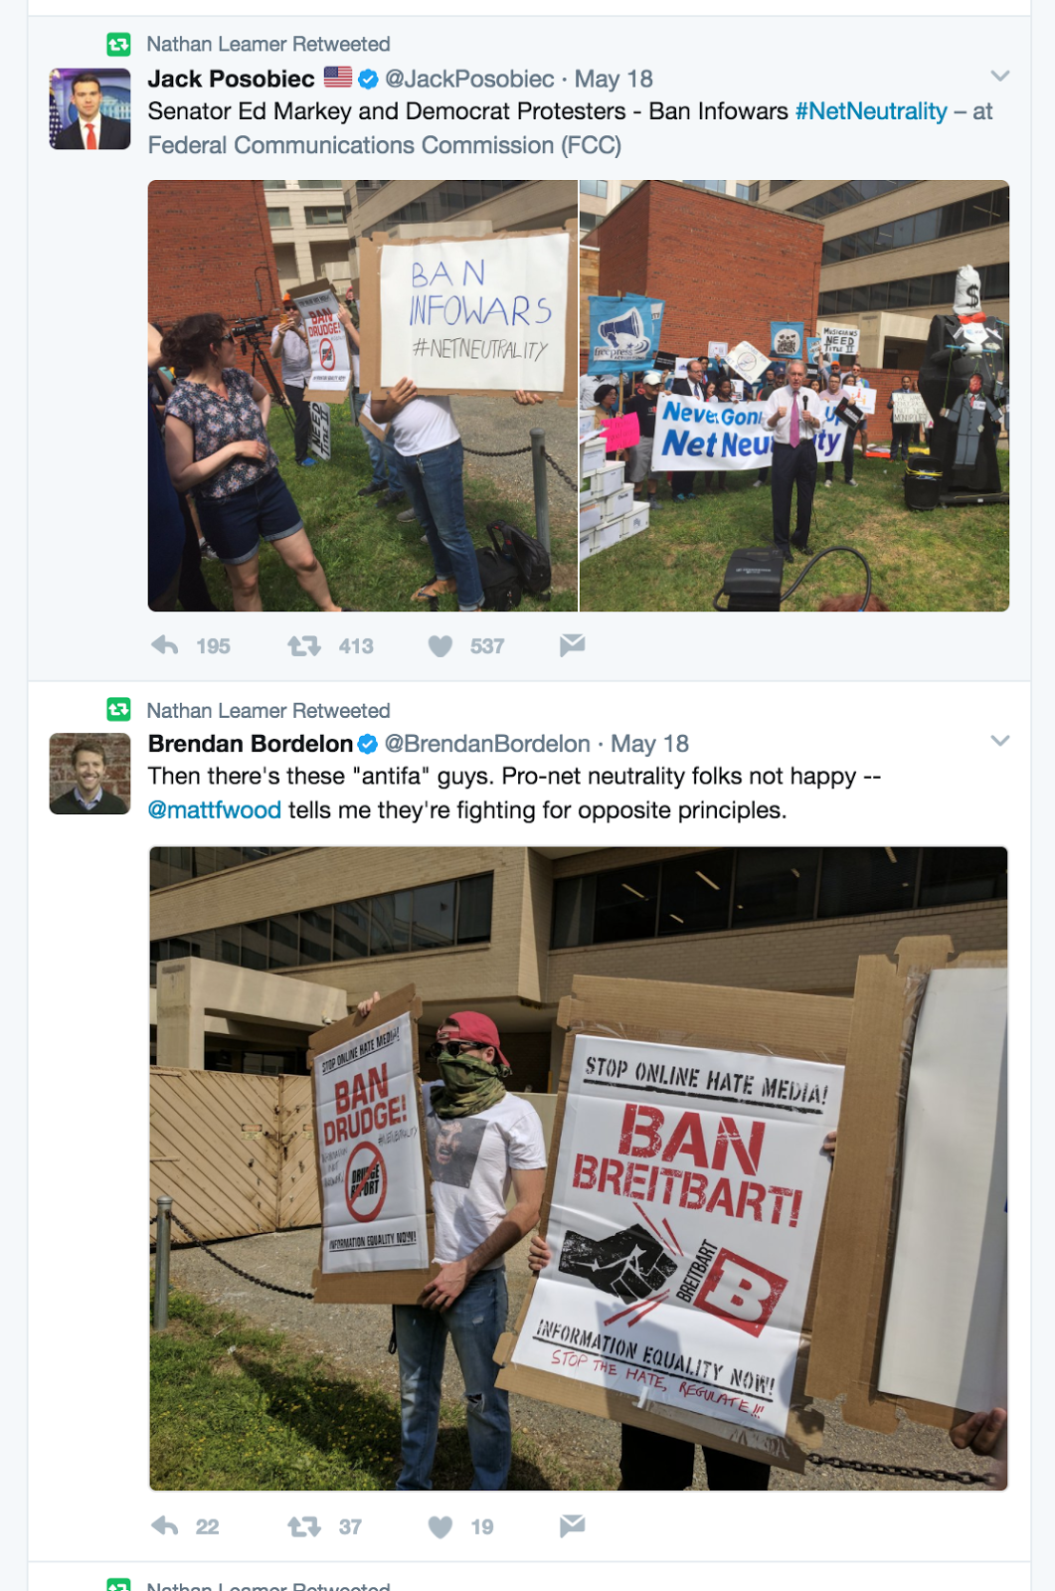Open the photo of senator speaking at rally

tap(794, 396)
